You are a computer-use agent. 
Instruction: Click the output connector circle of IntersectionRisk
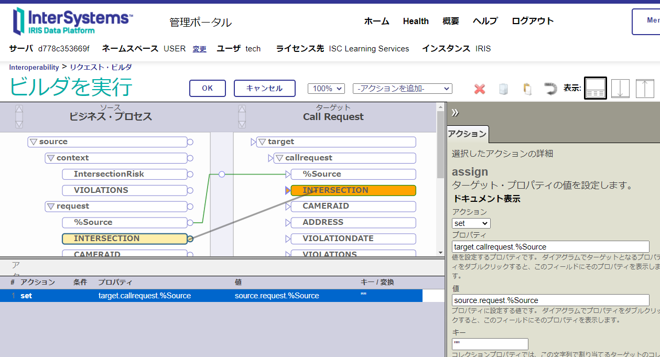point(190,174)
